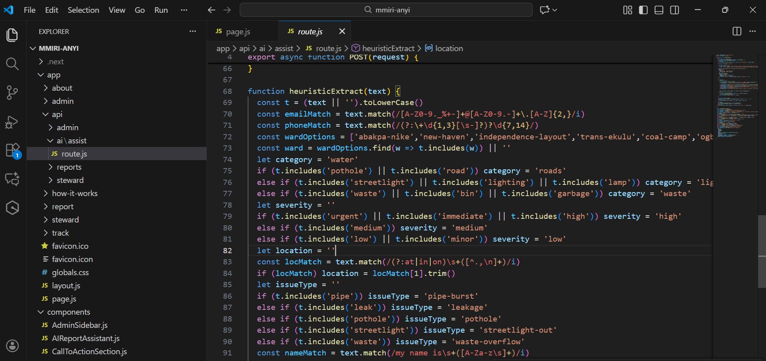
Task: Expand the how-it-works folder
Action: (x=74, y=193)
